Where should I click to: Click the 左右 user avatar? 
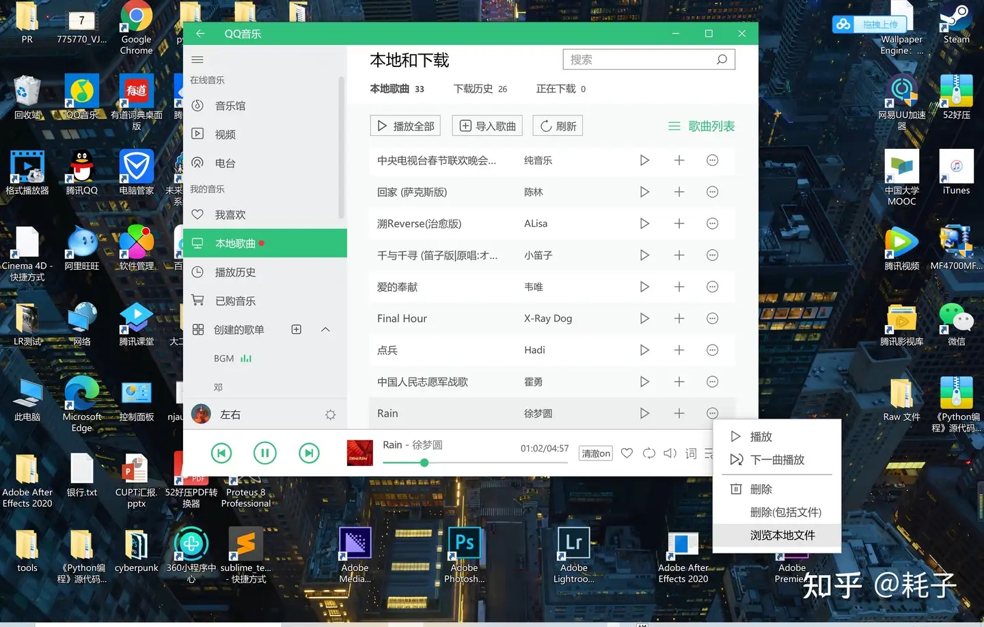pyautogui.click(x=201, y=414)
